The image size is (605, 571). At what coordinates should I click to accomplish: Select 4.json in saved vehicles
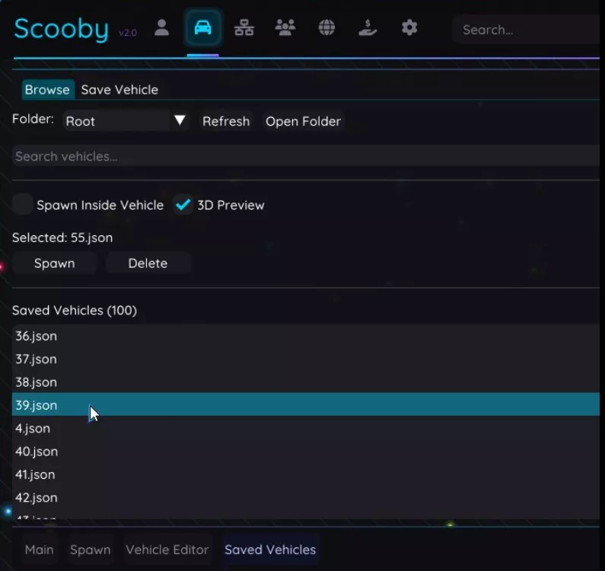pyautogui.click(x=306, y=428)
